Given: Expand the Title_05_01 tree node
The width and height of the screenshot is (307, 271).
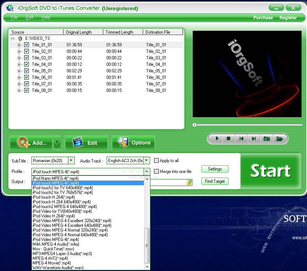Looking at the screenshot, I should coord(19,71).
